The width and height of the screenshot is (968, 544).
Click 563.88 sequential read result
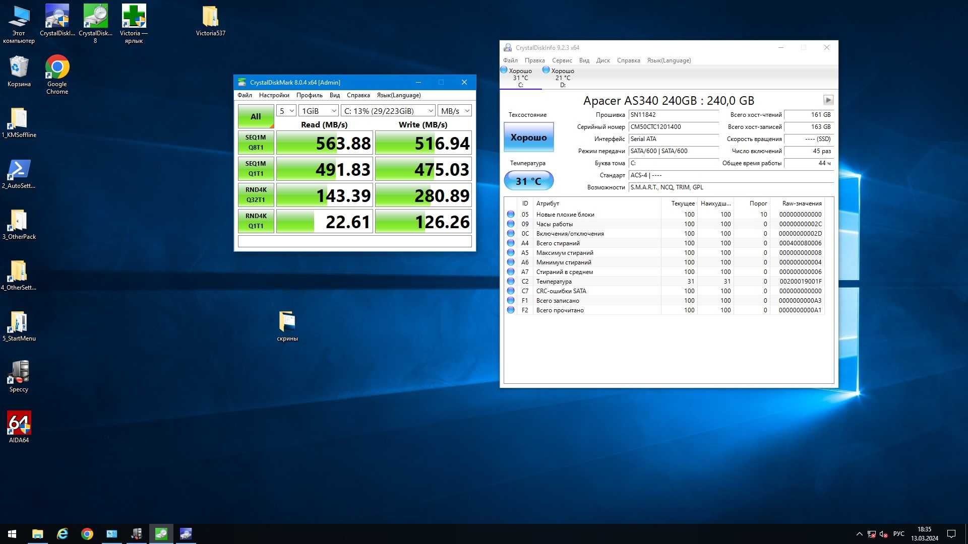pos(325,143)
